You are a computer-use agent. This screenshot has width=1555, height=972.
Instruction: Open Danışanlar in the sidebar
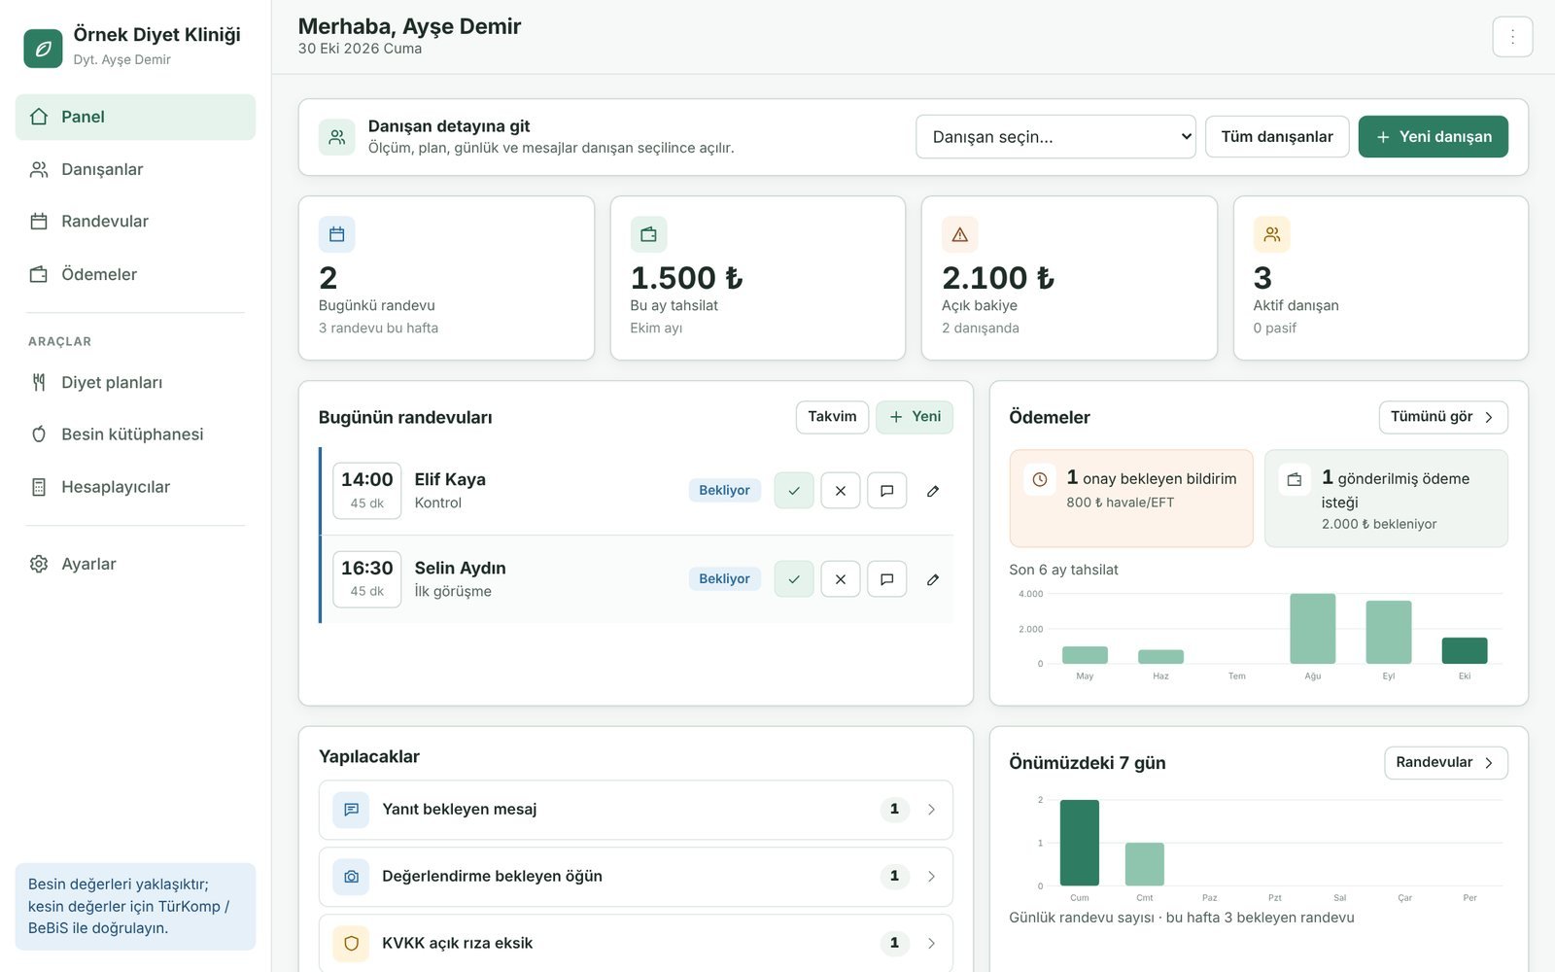135,169
